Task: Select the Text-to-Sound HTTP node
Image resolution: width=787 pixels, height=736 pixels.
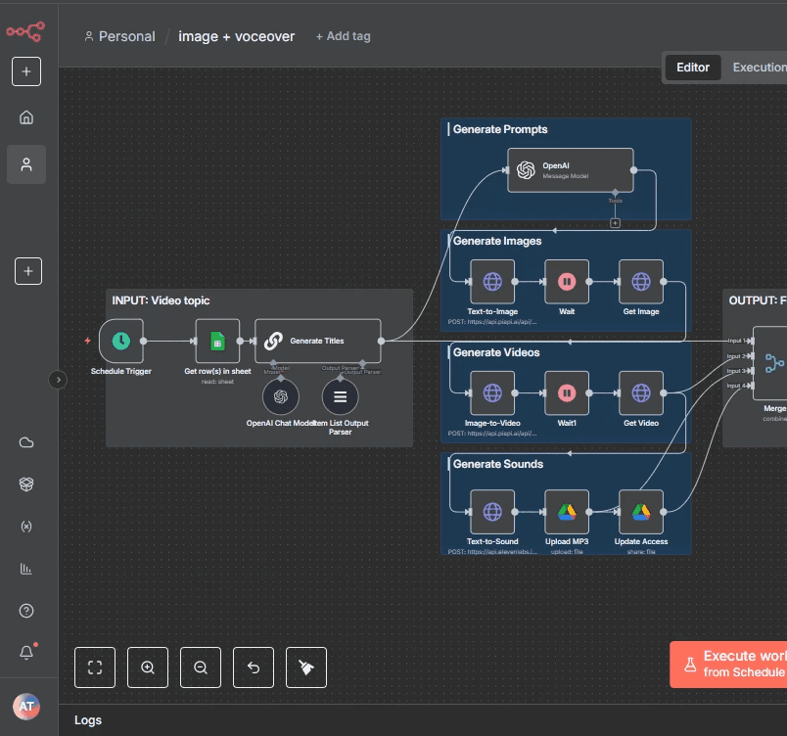Action: coord(492,512)
